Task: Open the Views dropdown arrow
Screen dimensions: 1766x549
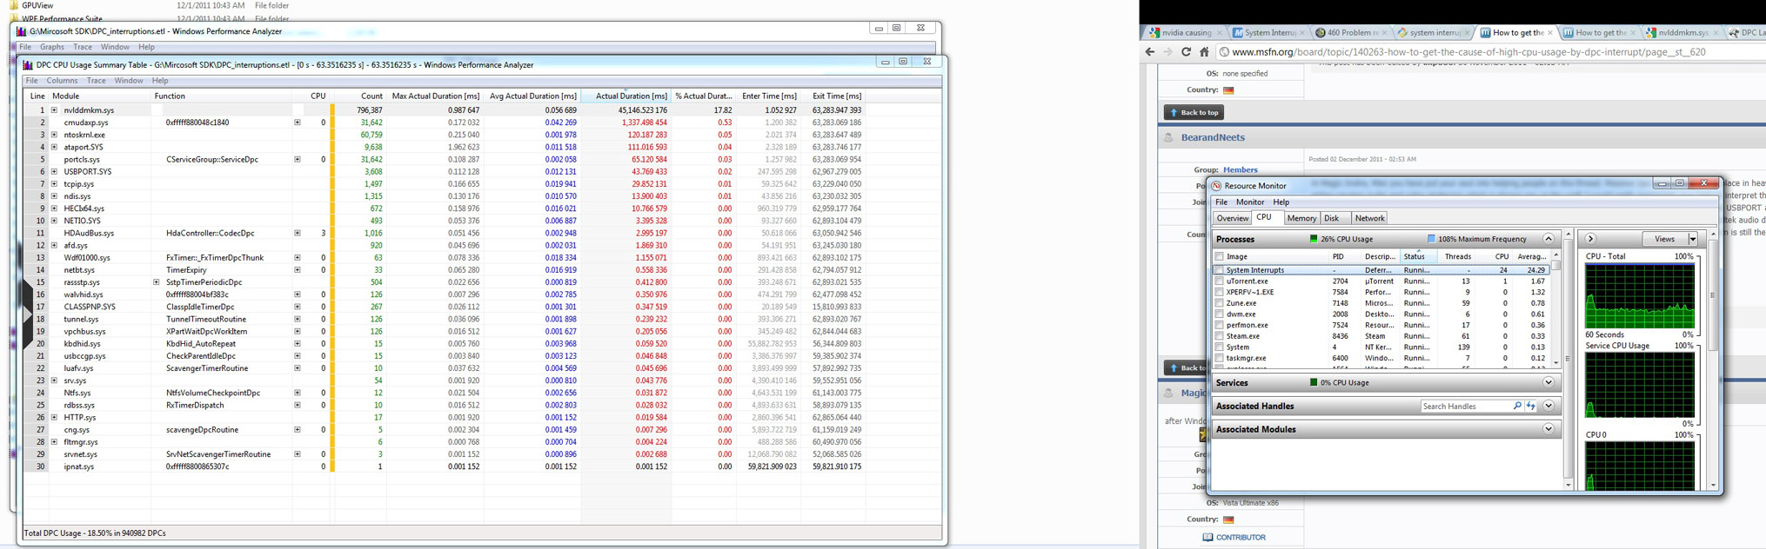Action: click(1693, 239)
